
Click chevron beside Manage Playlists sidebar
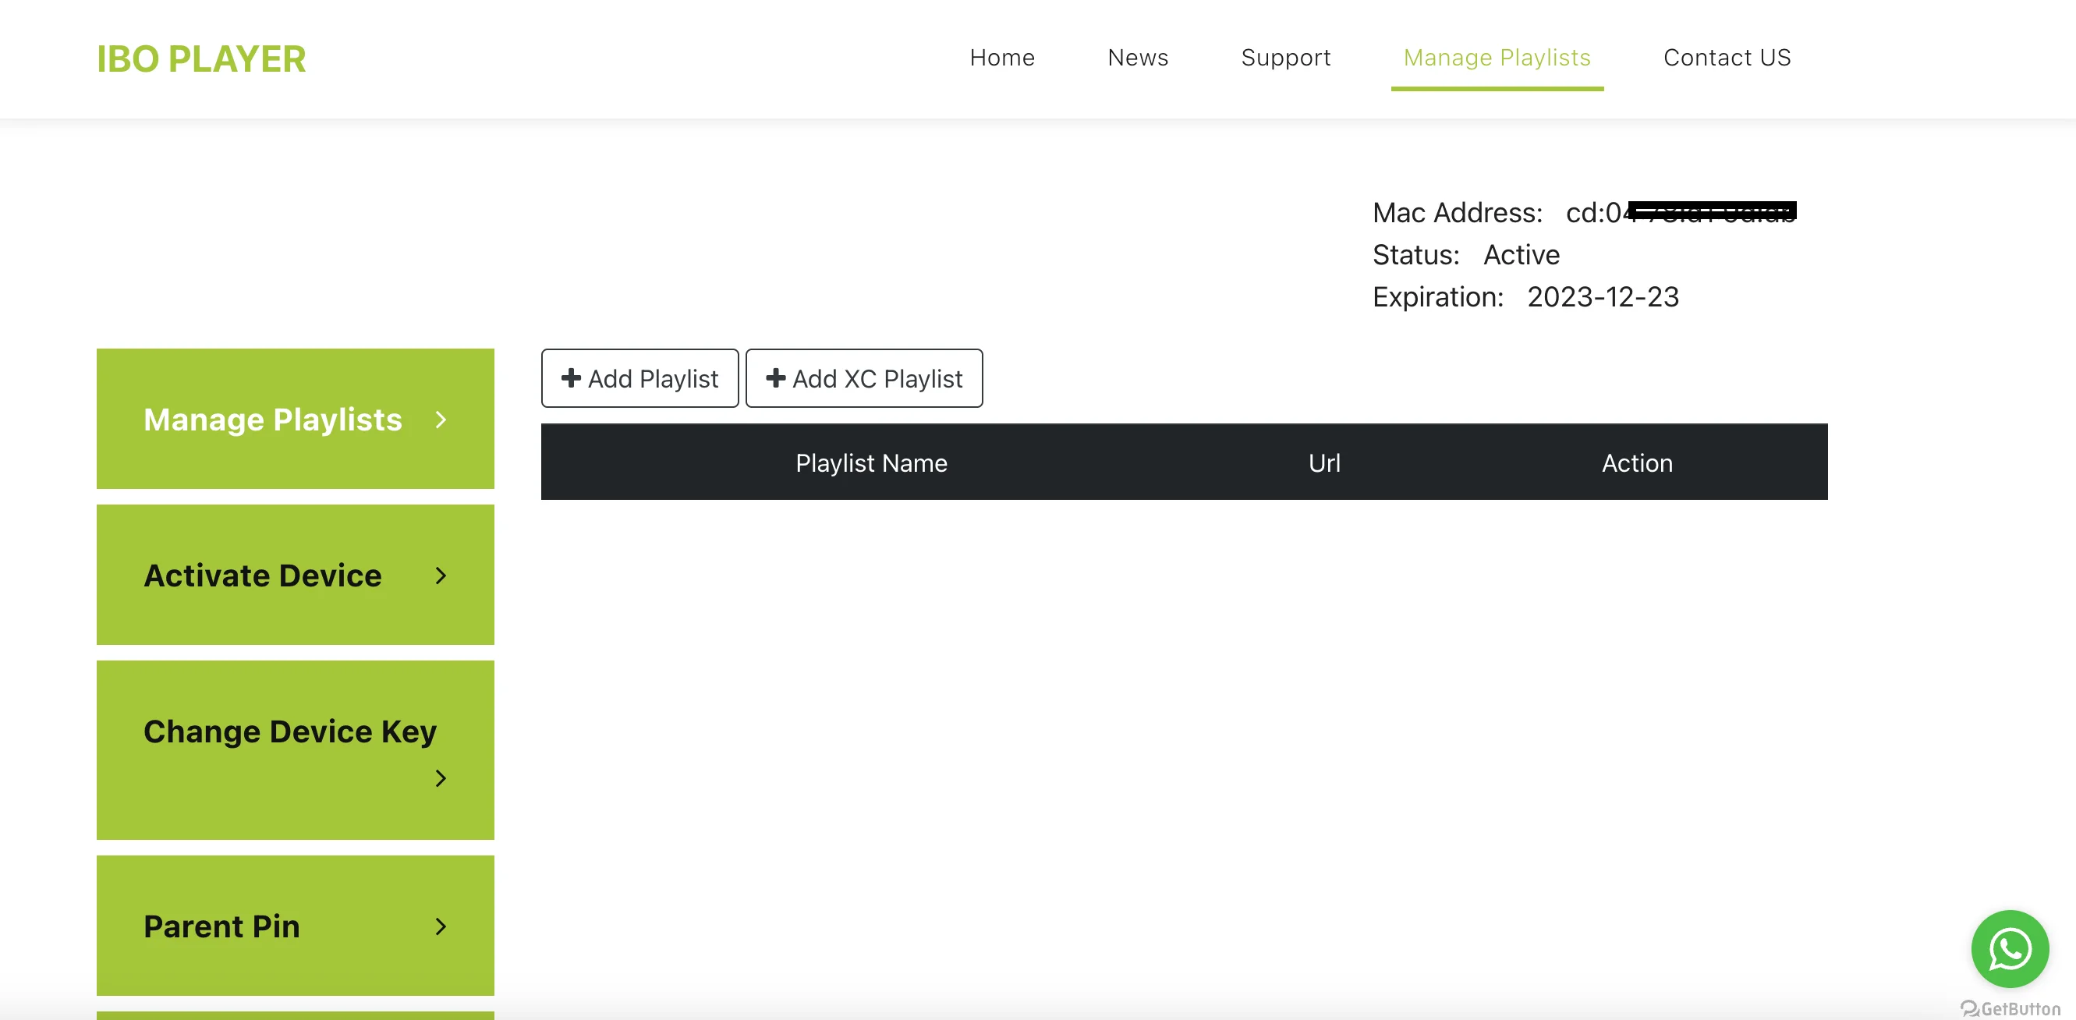coord(440,420)
